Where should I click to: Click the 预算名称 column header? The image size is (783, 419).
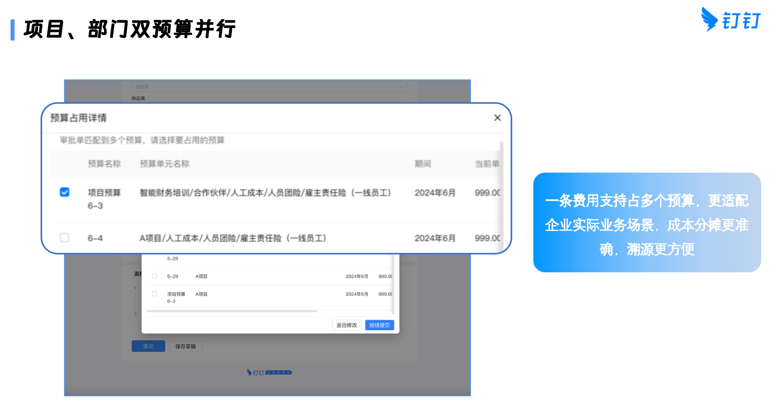coord(105,164)
